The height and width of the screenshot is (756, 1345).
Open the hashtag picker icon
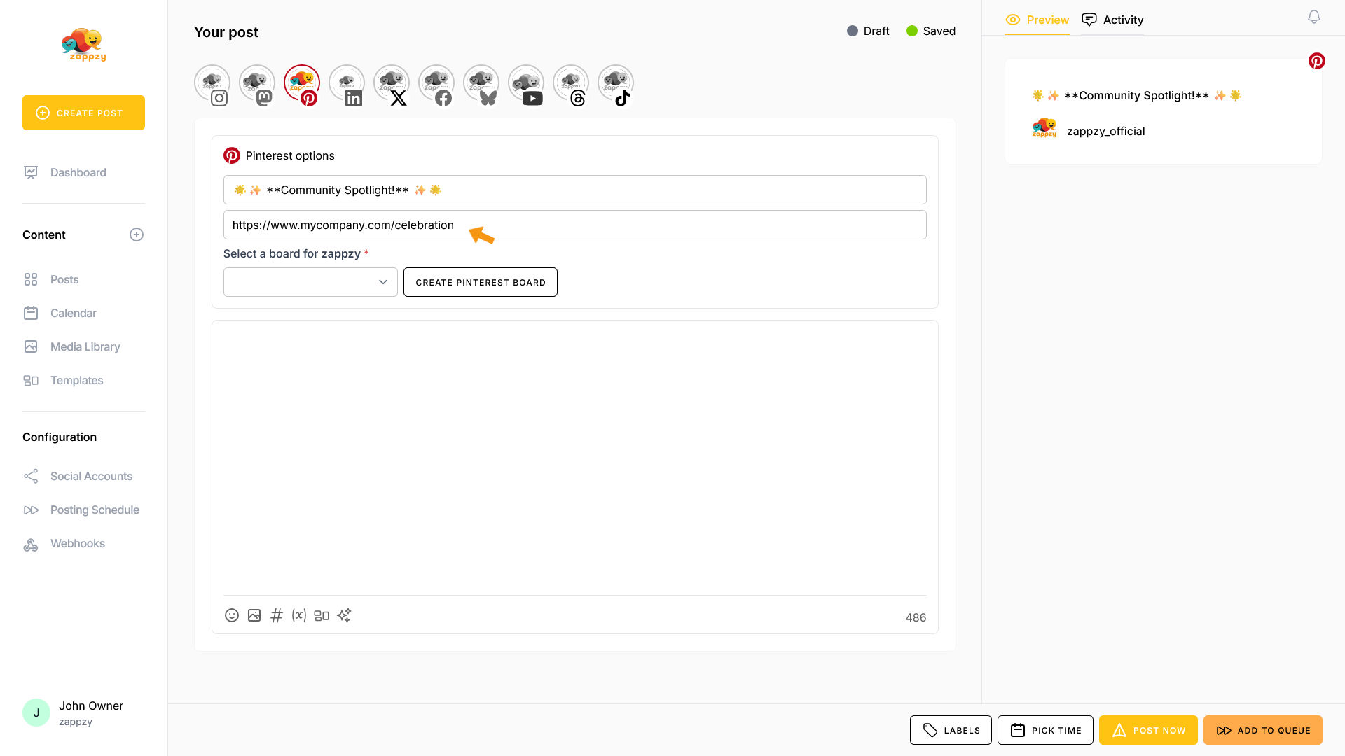[277, 615]
